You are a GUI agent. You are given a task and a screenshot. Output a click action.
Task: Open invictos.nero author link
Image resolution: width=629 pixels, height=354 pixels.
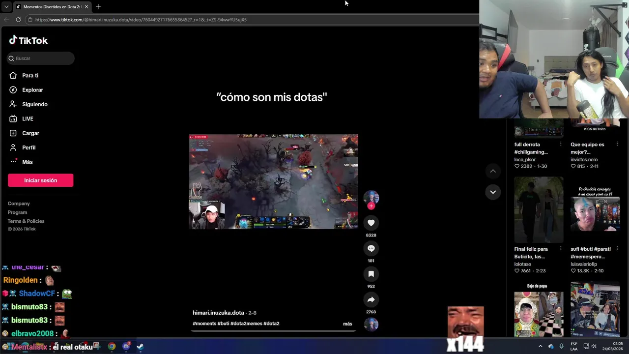[584, 160]
